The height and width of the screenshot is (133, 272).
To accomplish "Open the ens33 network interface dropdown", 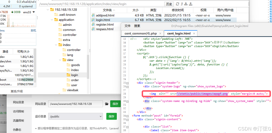I will tap(34, 12).
